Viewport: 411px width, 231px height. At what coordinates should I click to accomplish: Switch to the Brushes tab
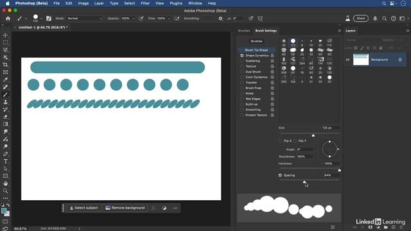pos(244,31)
